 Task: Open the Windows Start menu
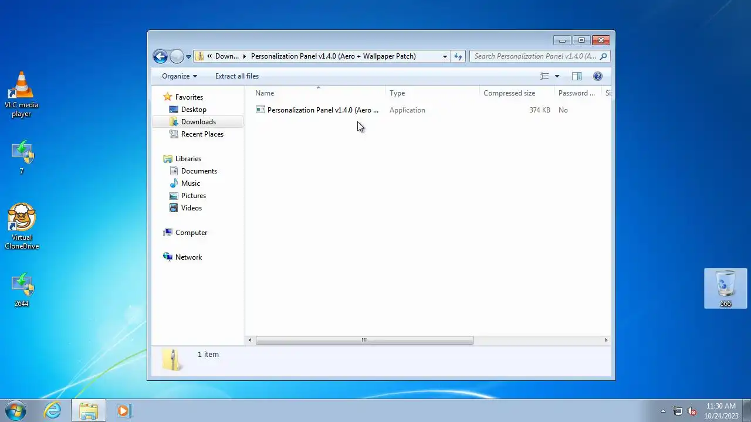(15, 410)
